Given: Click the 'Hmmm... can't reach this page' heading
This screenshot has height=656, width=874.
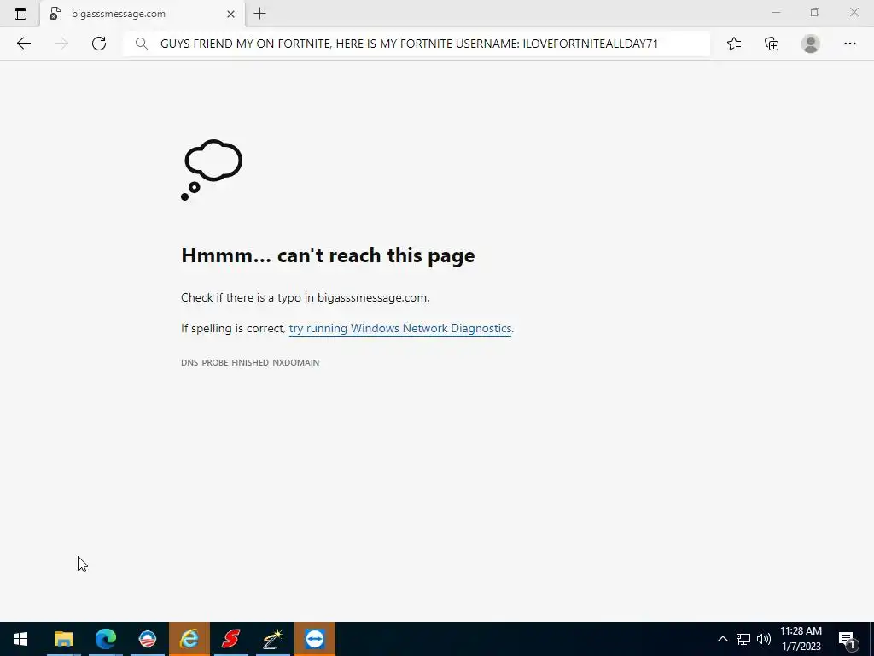Looking at the screenshot, I should [328, 255].
